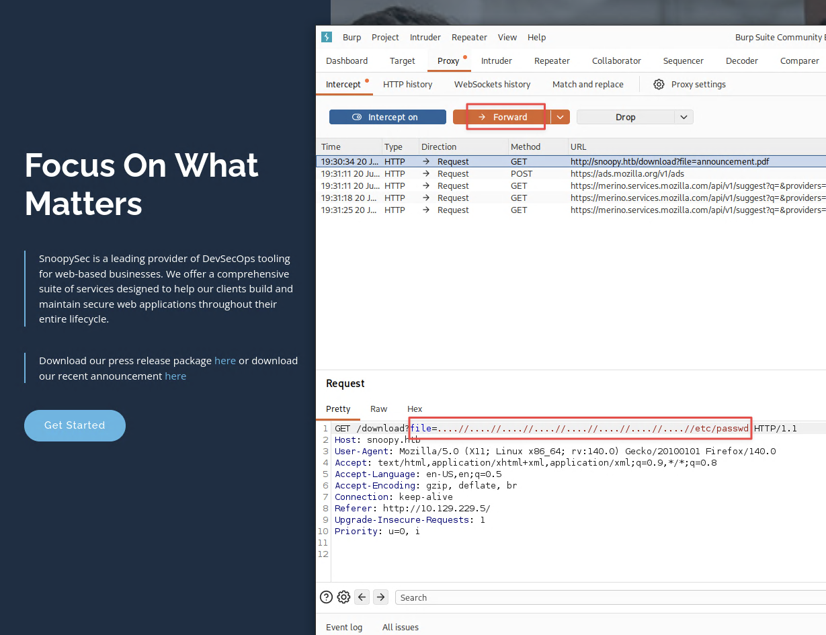The image size is (826, 635).
Task: Open the Collaborator tab
Action: pyautogui.click(x=616, y=60)
